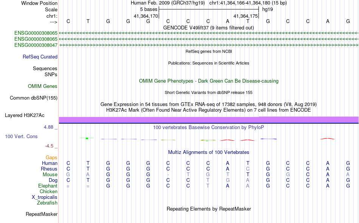Click the 41,364,170 coordinate marker
The image size is (359, 223).
[146, 16]
